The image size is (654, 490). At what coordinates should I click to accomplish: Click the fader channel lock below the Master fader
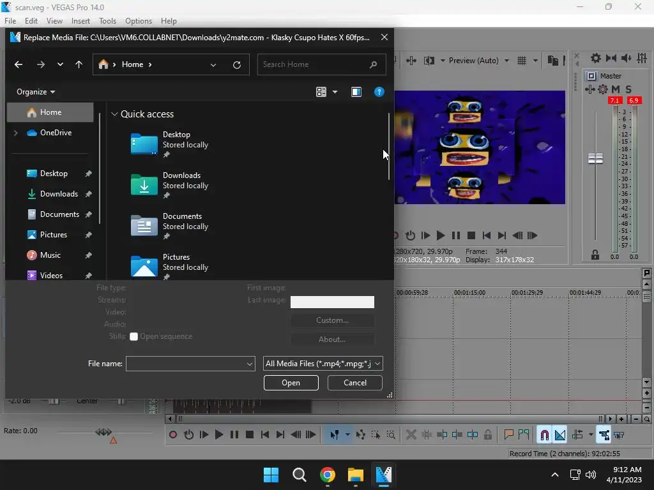click(x=595, y=255)
